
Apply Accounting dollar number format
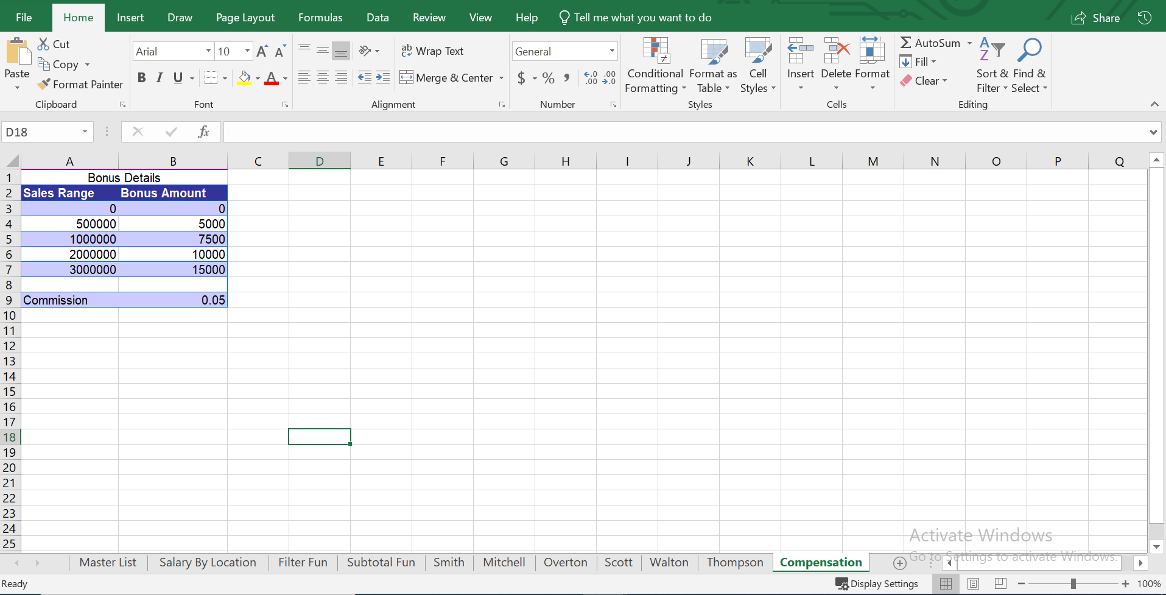[521, 78]
